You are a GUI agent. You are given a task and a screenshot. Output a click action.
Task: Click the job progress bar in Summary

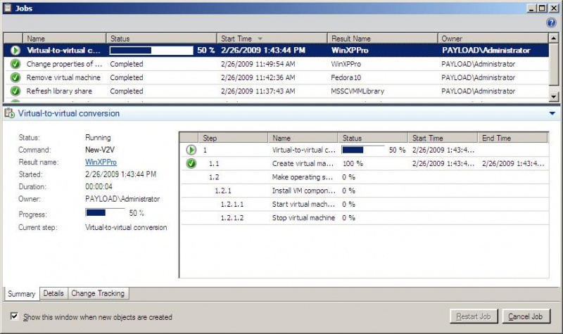point(104,212)
